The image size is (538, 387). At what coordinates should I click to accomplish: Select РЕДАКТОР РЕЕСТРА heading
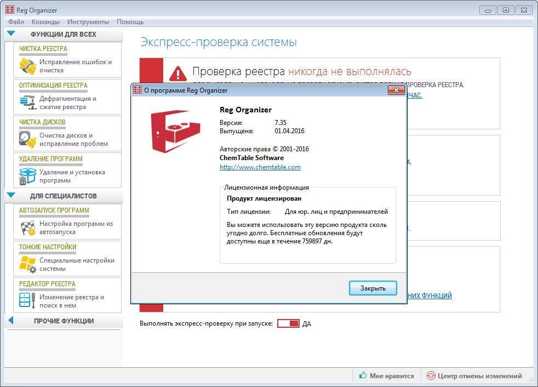(47, 283)
